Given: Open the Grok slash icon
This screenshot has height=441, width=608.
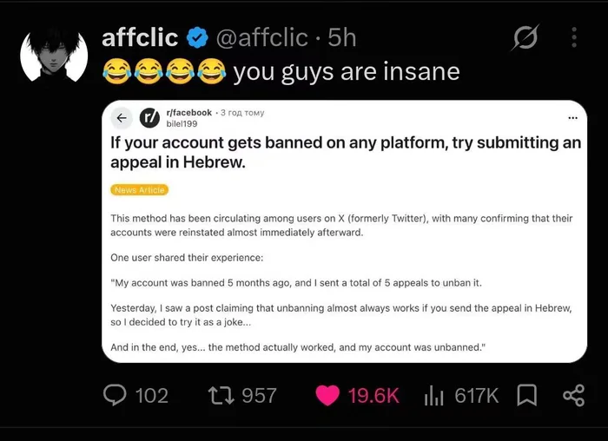Looking at the screenshot, I should (525, 37).
